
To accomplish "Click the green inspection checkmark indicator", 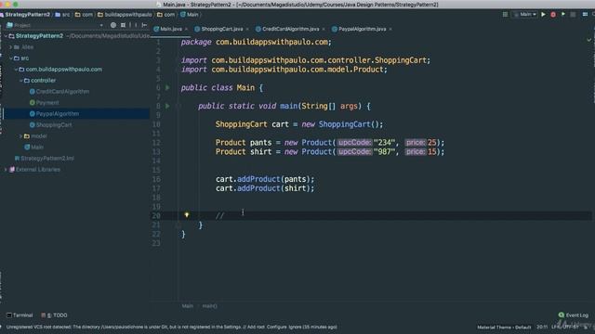I will [x=588, y=39].
